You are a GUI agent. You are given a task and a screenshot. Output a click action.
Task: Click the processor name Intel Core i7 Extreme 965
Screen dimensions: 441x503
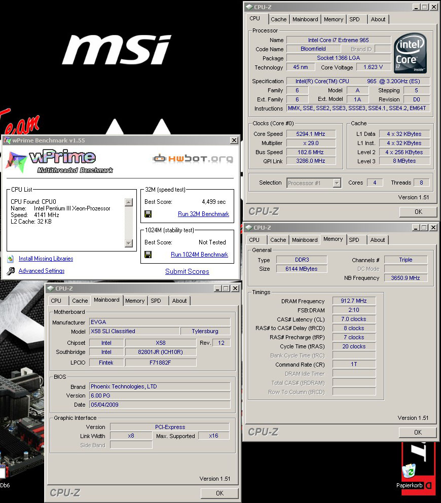[x=339, y=40]
